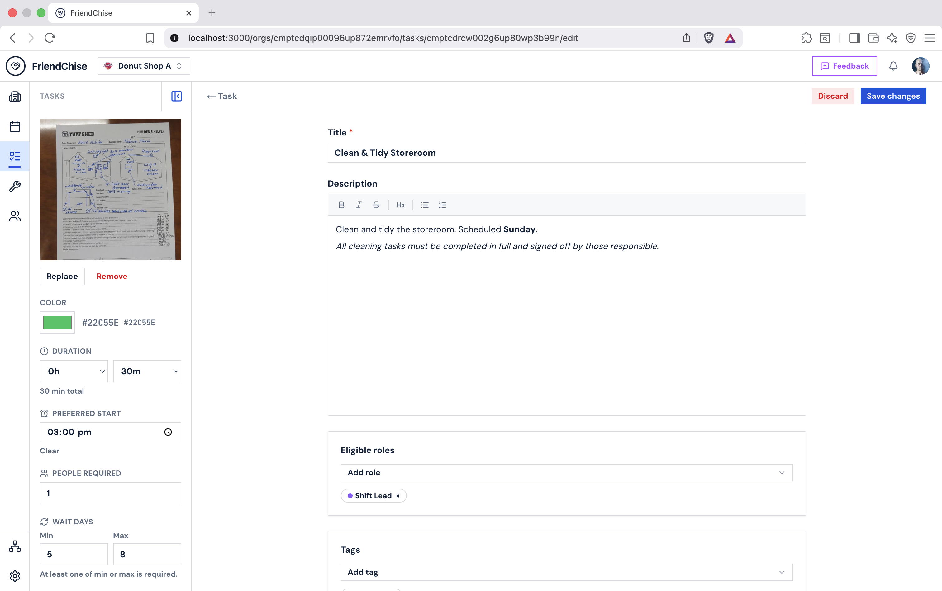Click the Wait Days Max input

click(x=147, y=554)
